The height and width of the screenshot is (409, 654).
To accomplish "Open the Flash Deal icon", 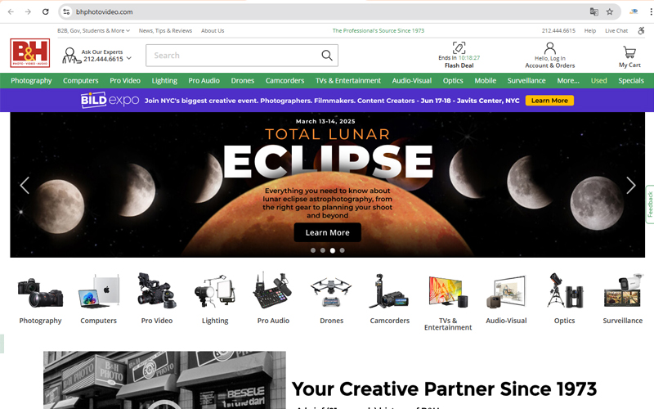I will pyautogui.click(x=459, y=47).
